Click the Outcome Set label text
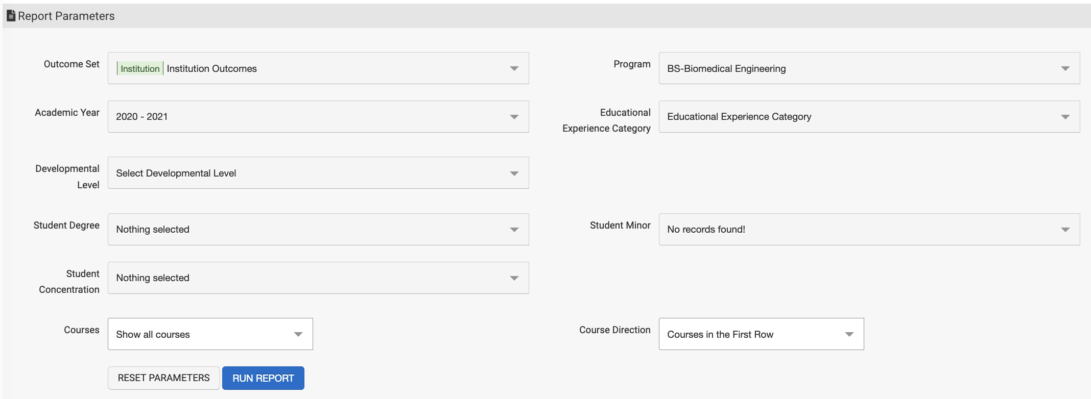The width and height of the screenshot is (1091, 399). pos(72,64)
